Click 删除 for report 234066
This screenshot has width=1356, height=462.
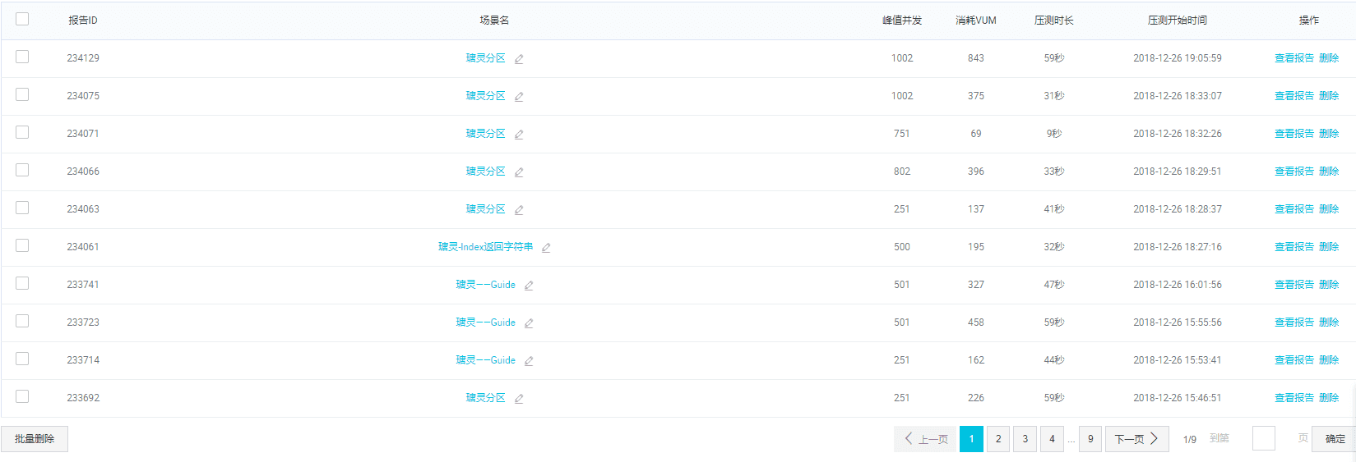pyautogui.click(x=1329, y=172)
